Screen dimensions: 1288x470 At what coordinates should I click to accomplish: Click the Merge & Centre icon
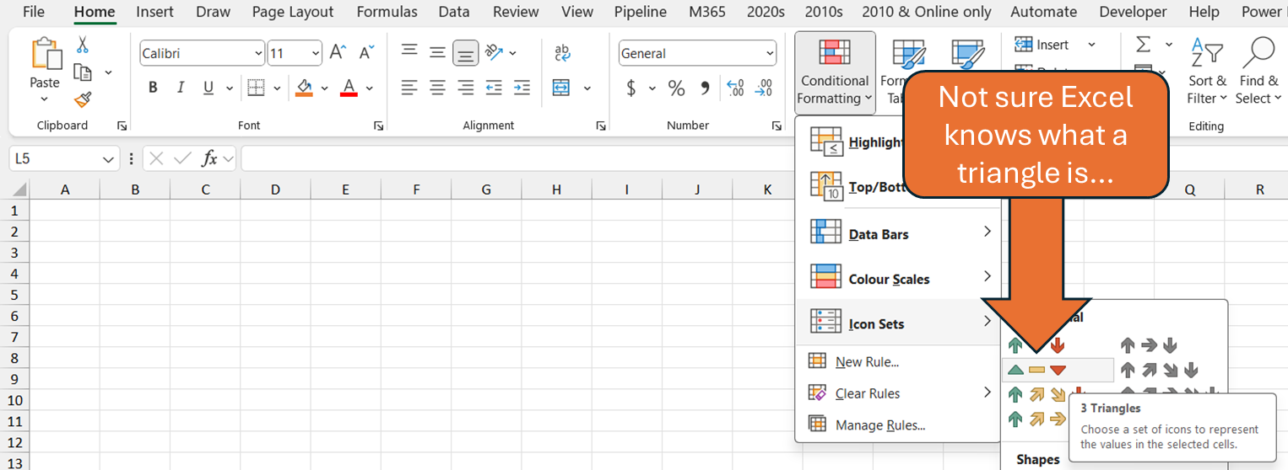(561, 88)
